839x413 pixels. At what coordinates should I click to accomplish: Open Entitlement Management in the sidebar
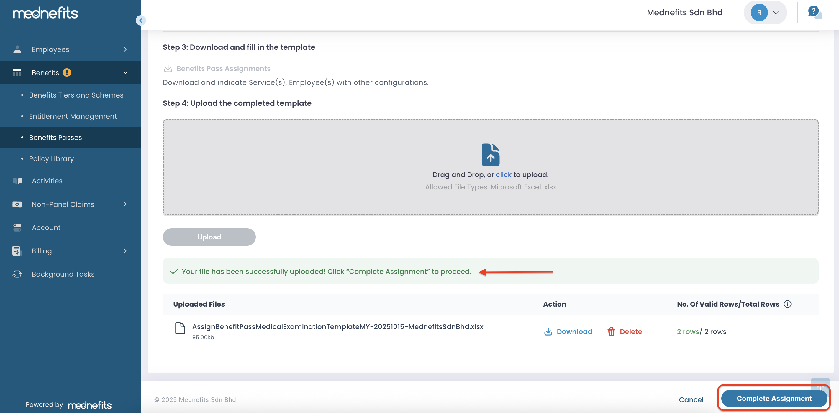[x=73, y=116]
